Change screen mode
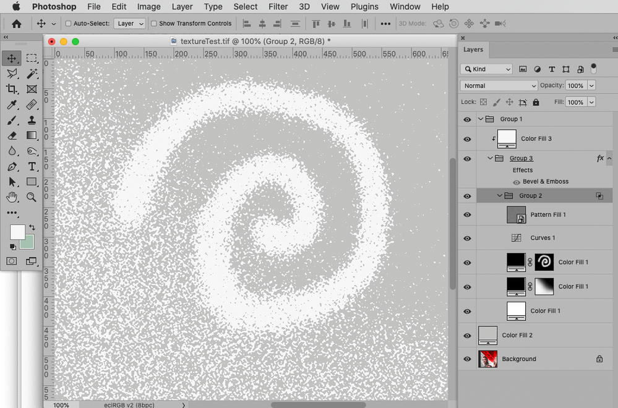Image resolution: width=618 pixels, height=408 pixels. coord(31,261)
